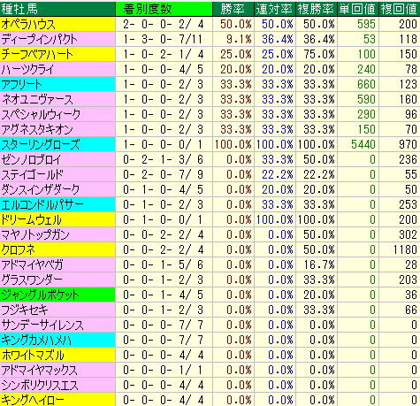Select the サンデーサイレンス sire name
Screen dimensions: 420x406
pyautogui.click(x=57, y=325)
